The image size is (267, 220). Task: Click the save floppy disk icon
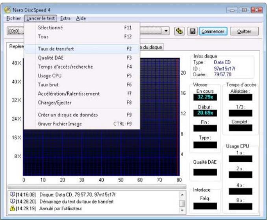(193, 31)
